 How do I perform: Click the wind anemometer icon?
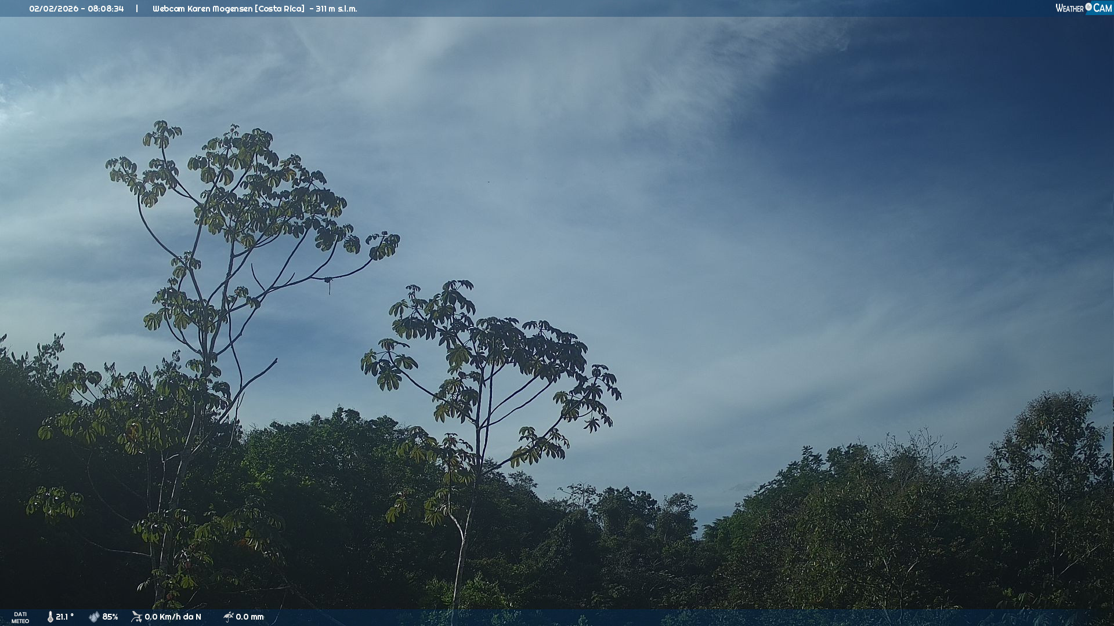click(137, 617)
